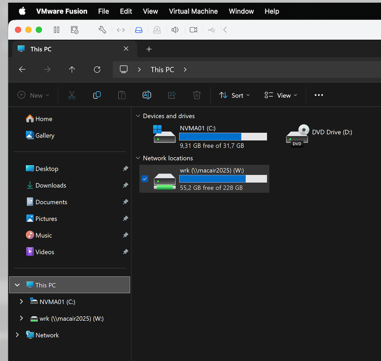Click the hard disk toolbar icon
This screenshot has height=361, width=381.
coord(139,30)
